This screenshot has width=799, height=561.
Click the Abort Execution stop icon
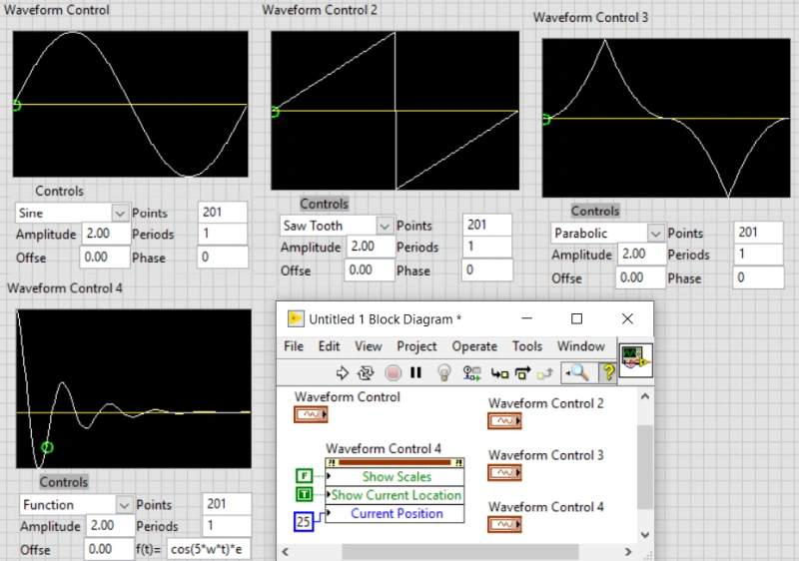tap(393, 373)
